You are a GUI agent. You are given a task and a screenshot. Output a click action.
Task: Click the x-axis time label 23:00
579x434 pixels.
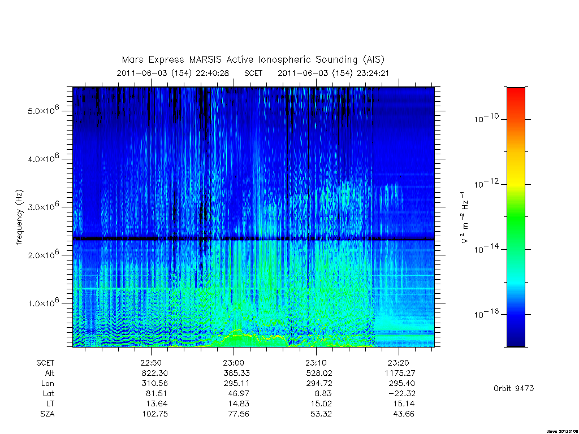point(234,363)
